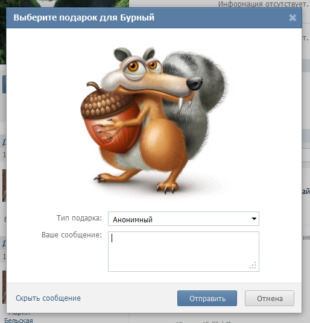Click the dialog title Выберите подарок для Бурный
310x323 pixels.
(84, 17)
